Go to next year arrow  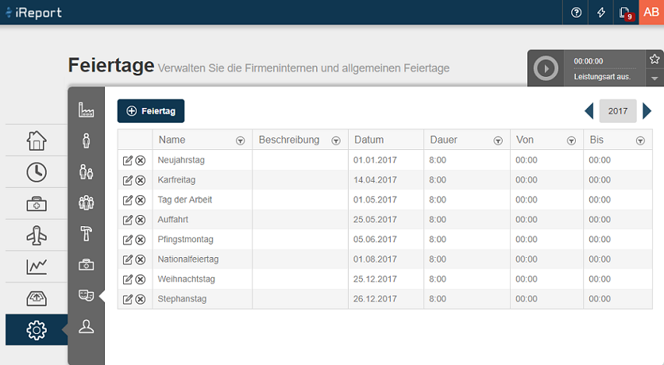(647, 111)
